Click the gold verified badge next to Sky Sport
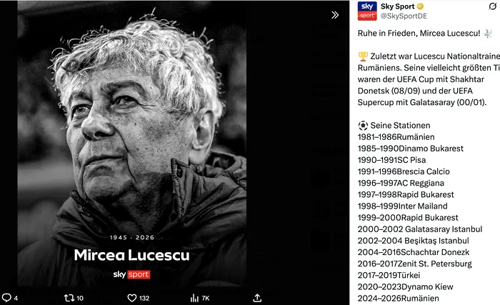This screenshot has height=305, width=500. click(x=420, y=6)
